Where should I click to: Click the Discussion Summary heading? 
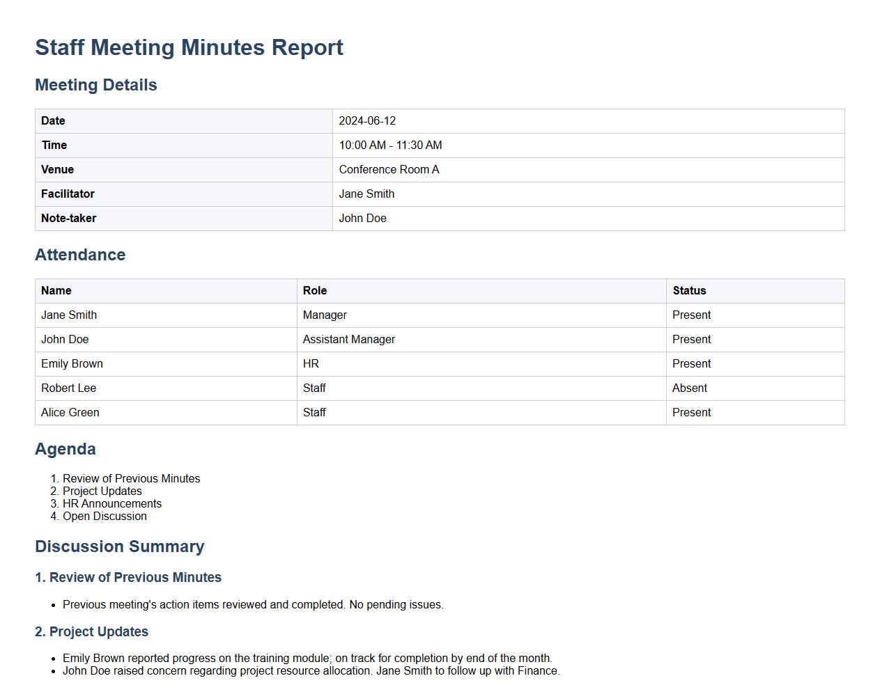[120, 546]
